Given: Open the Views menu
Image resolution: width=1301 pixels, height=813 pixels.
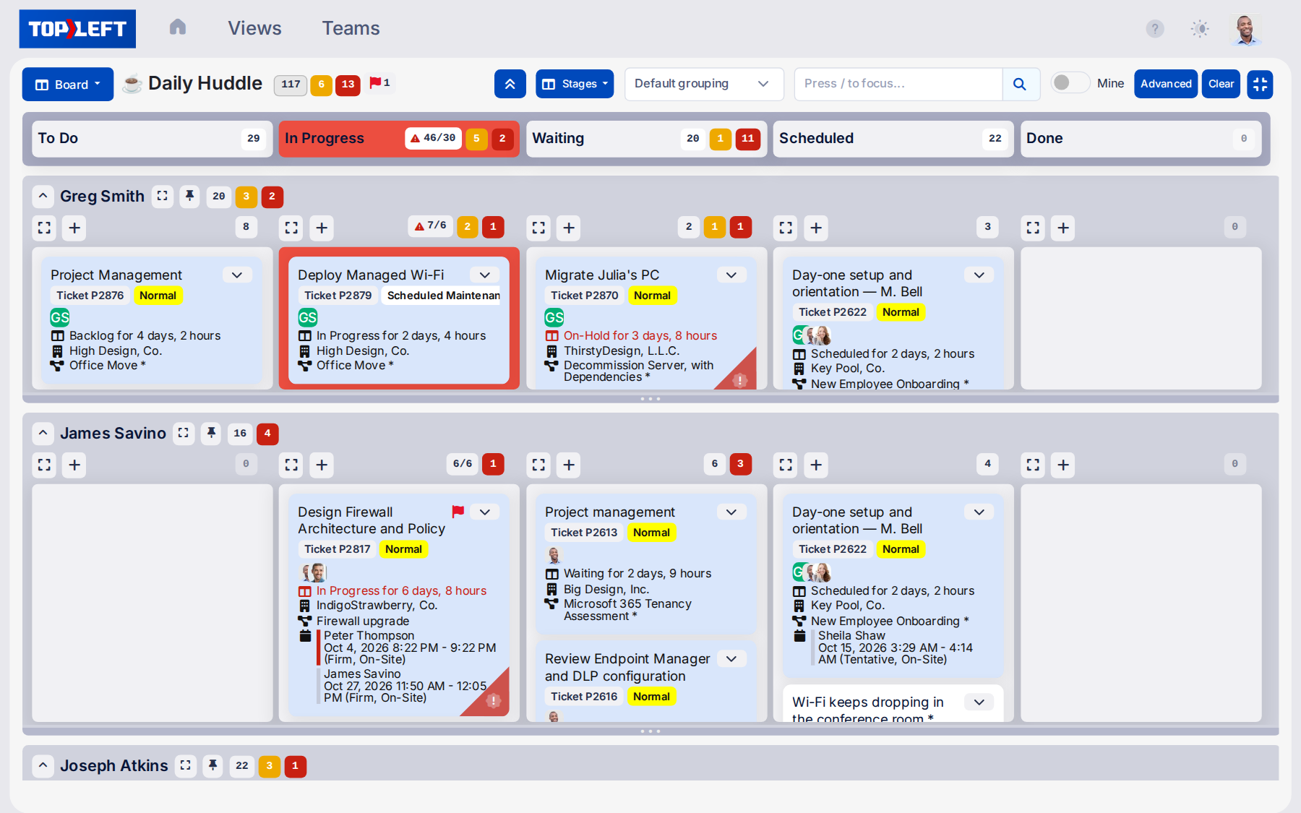Looking at the screenshot, I should [254, 28].
